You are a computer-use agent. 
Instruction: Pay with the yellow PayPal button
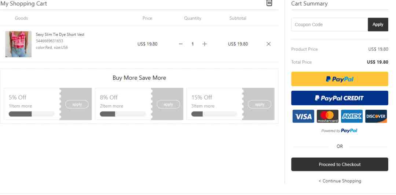pos(340,79)
